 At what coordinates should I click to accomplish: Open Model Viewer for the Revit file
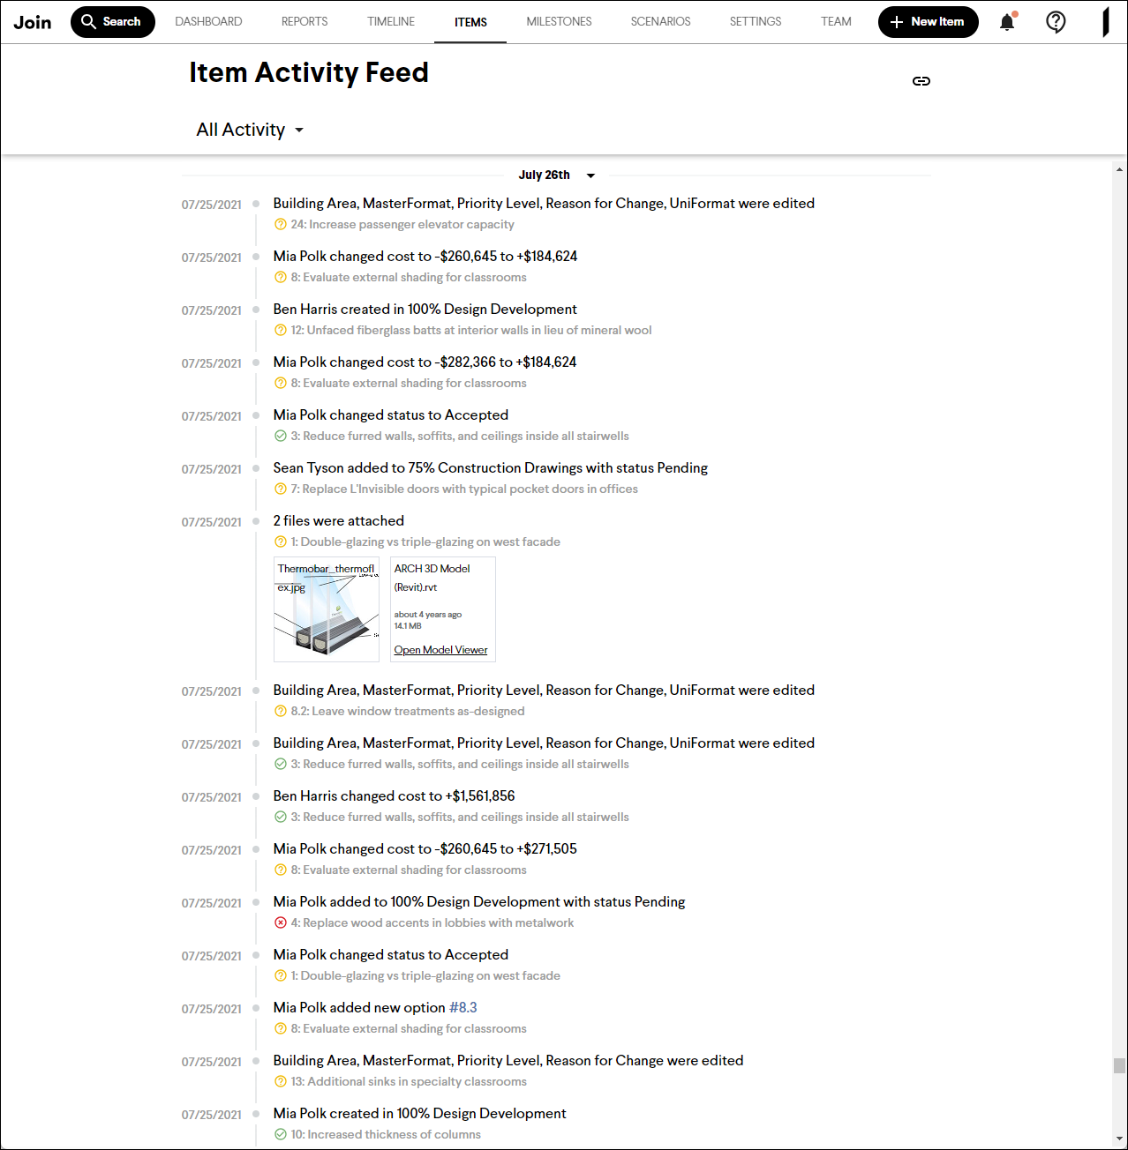click(440, 649)
